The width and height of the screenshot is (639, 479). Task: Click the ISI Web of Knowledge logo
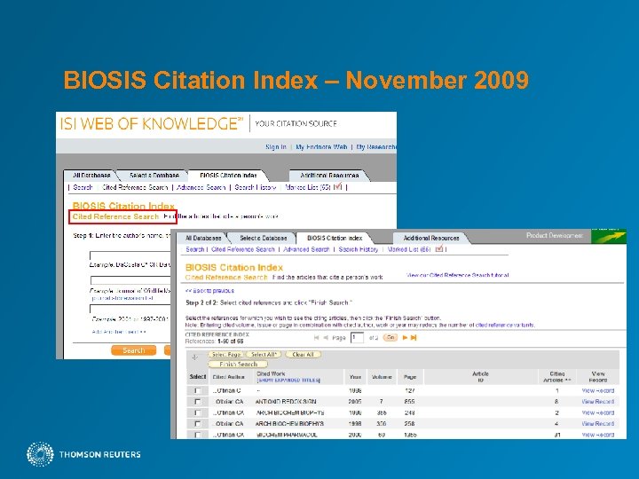point(151,123)
